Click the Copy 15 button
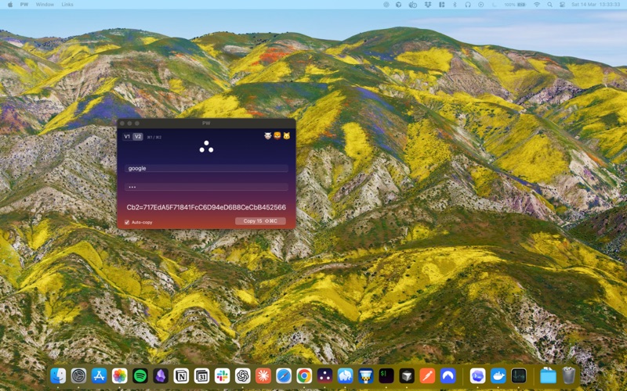Image resolution: width=627 pixels, height=391 pixels. coord(260,221)
